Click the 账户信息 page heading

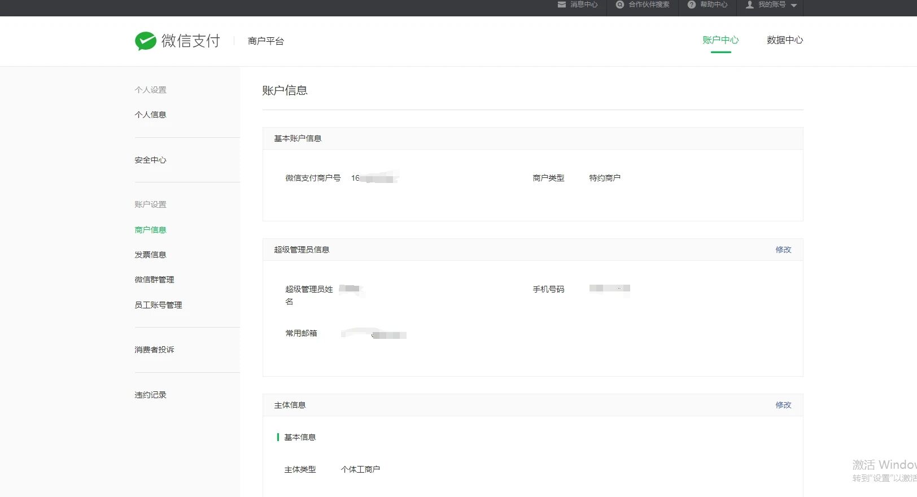pos(285,90)
